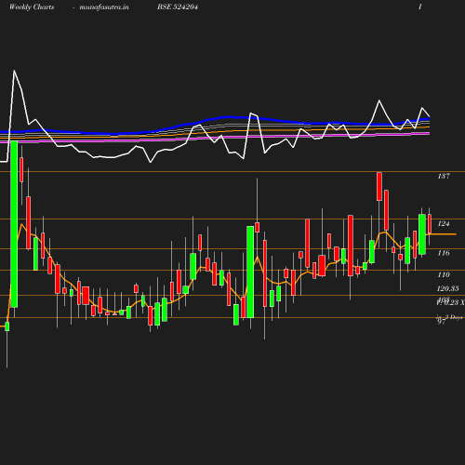Click the '124' price level label
The image size is (465, 465).
click(x=444, y=223)
